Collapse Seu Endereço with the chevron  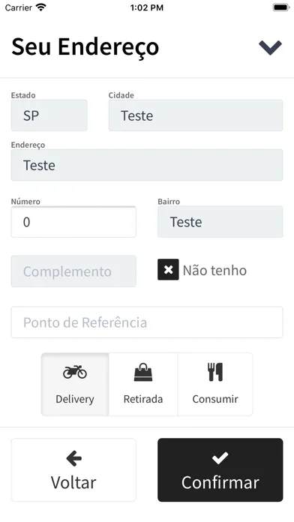(270, 47)
